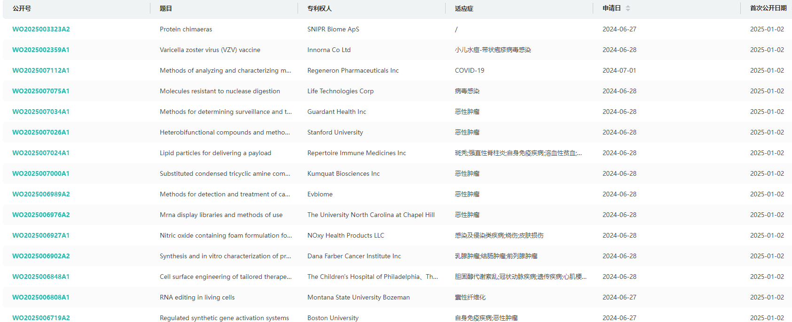Click indication '感染及侵染类疾病;烧伤;皮肤损伤'
The height and width of the screenshot is (322, 792).
click(x=499, y=235)
